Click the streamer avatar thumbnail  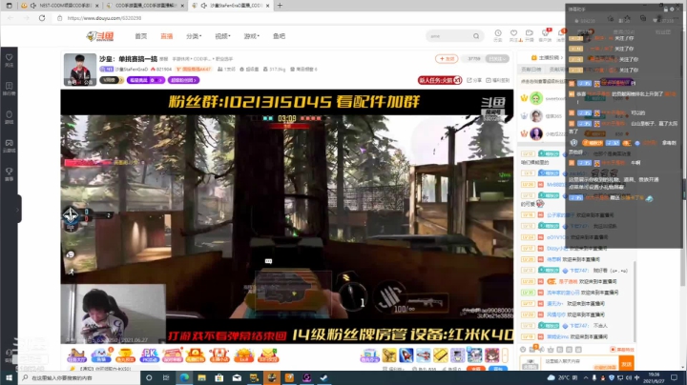(x=80, y=70)
